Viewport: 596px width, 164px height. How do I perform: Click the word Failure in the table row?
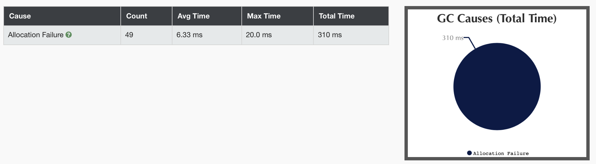[53, 35]
